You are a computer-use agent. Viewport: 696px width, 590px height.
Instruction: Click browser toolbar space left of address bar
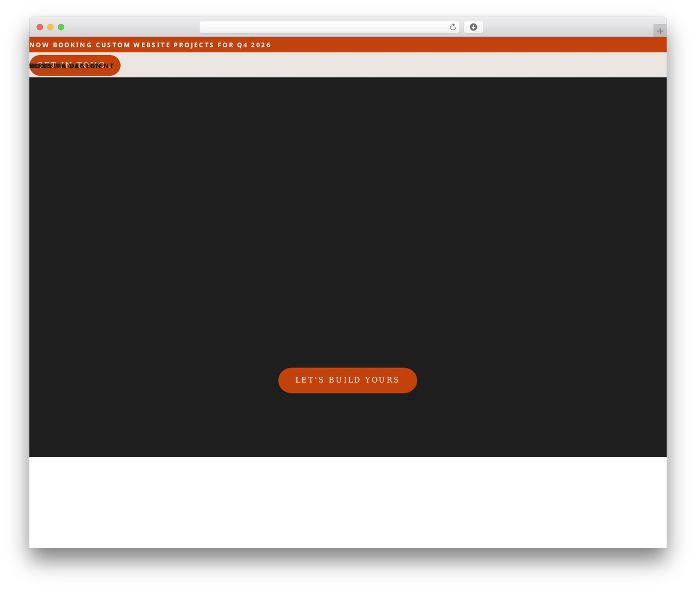pyautogui.click(x=132, y=27)
